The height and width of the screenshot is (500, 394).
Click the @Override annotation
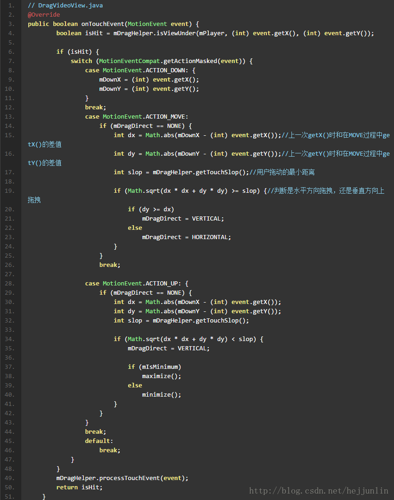pos(44,15)
